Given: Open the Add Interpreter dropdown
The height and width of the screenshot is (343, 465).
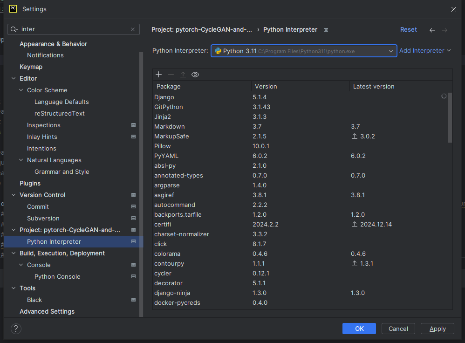Looking at the screenshot, I should click(x=425, y=51).
